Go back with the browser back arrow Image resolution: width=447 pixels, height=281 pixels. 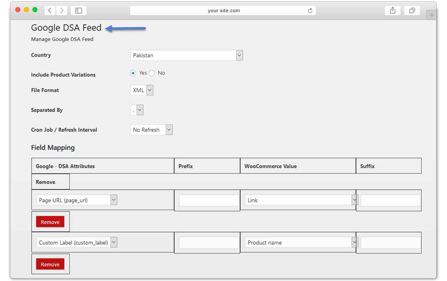(50, 10)
